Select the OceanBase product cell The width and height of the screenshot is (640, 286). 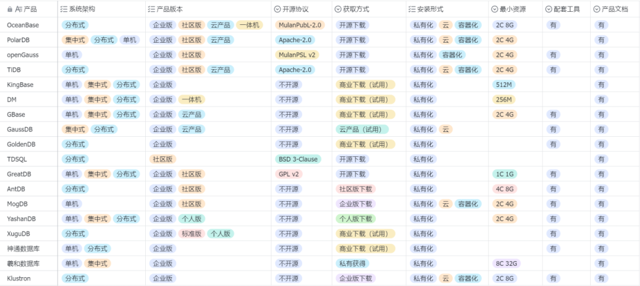click(29, 25)
